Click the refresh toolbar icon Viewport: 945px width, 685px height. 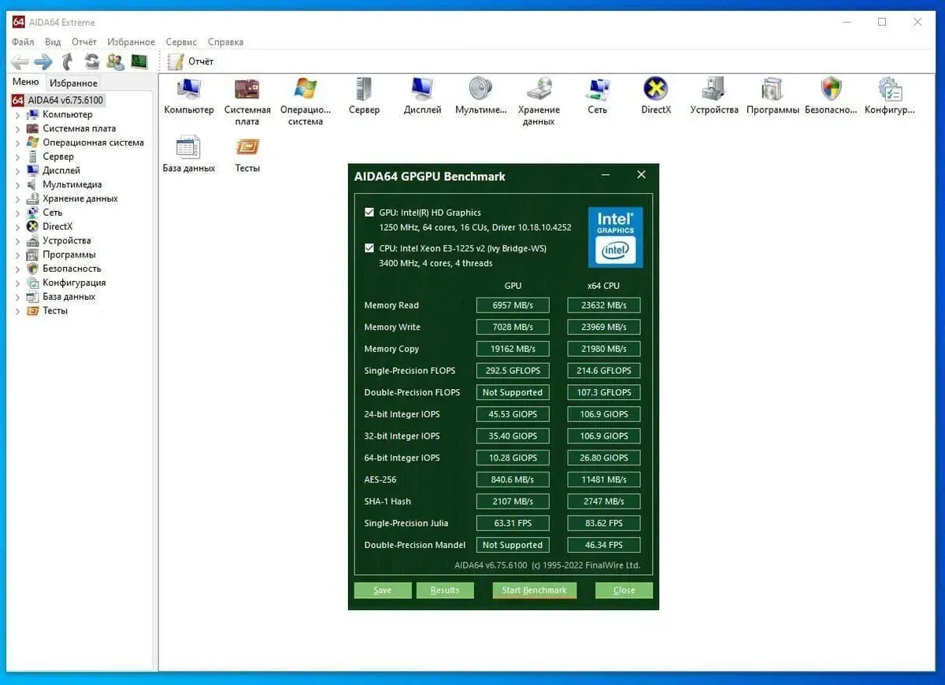pyautogui.click(x=92, y=61)
